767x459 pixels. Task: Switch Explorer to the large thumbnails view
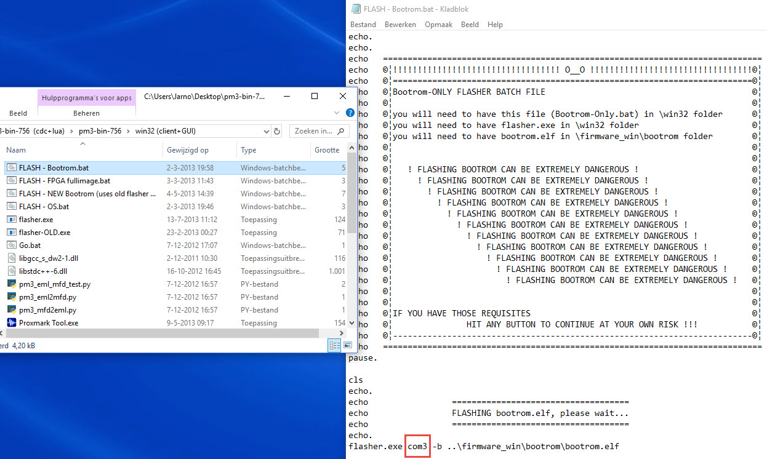347,346
